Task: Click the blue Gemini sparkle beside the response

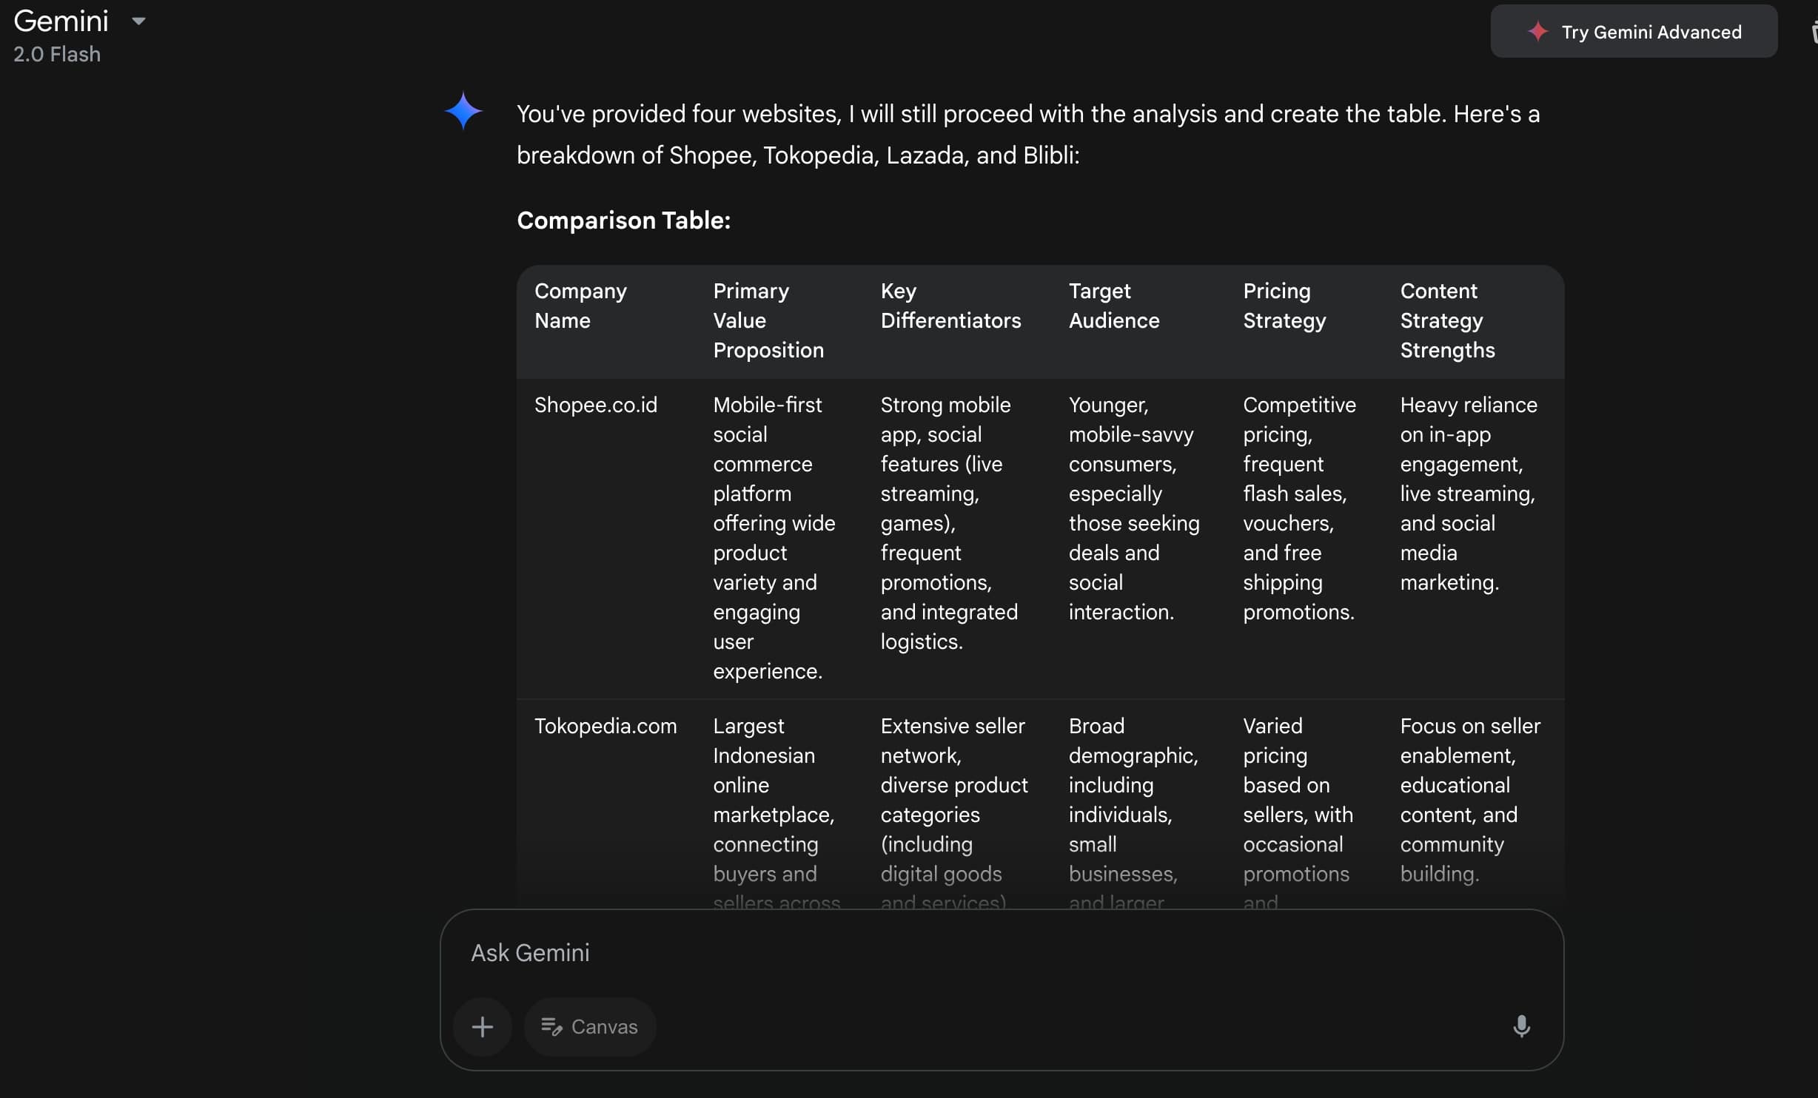Action: [463, 110]
